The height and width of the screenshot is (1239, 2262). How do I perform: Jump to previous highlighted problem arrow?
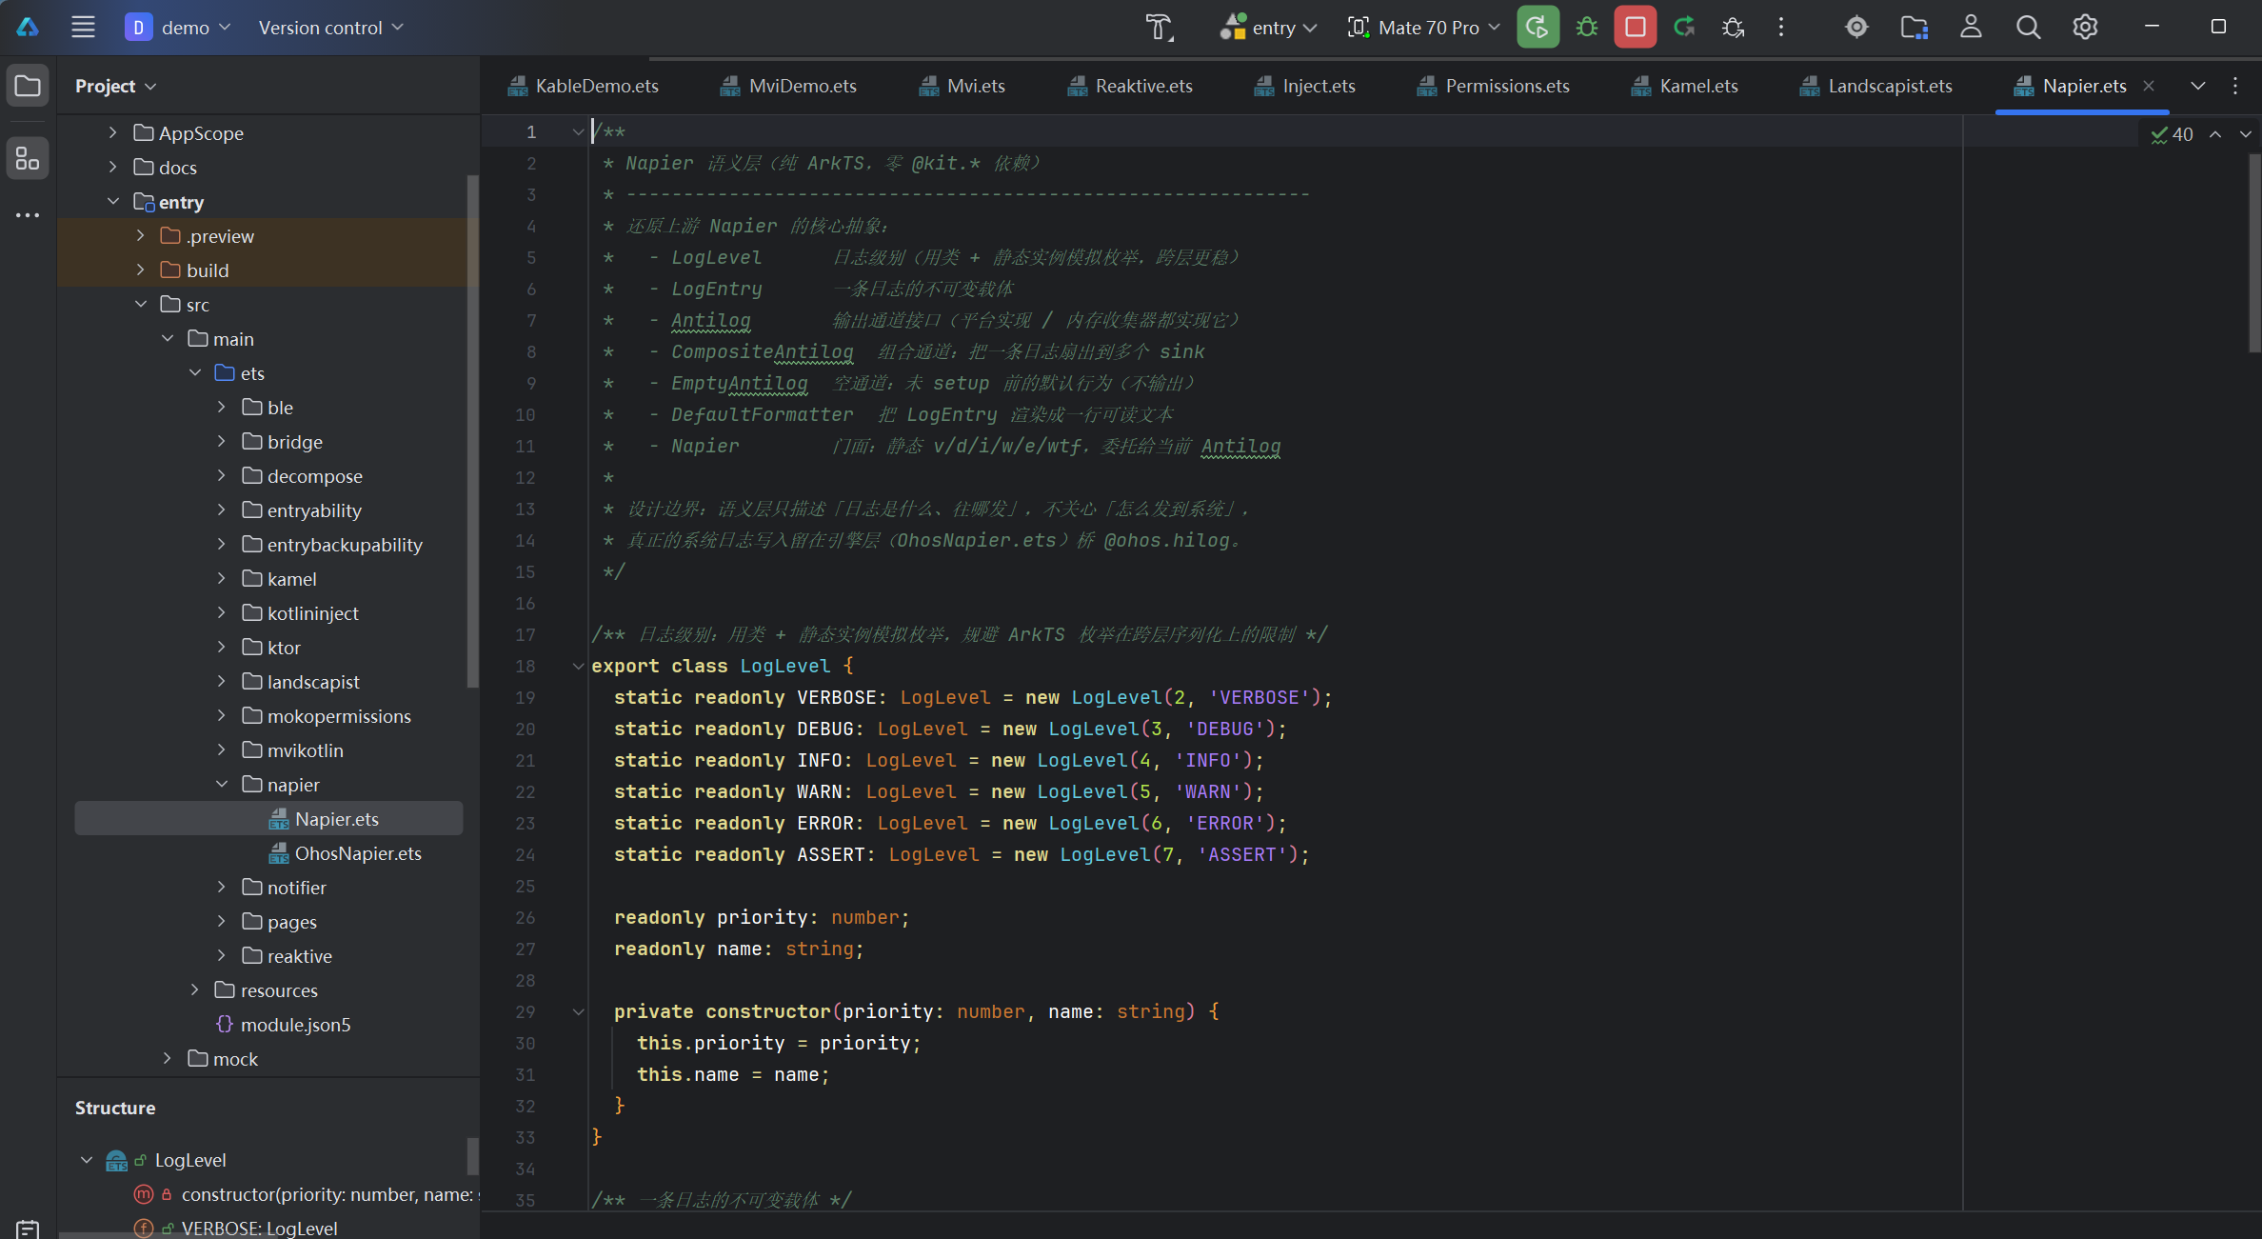[x=2215, y=135]
